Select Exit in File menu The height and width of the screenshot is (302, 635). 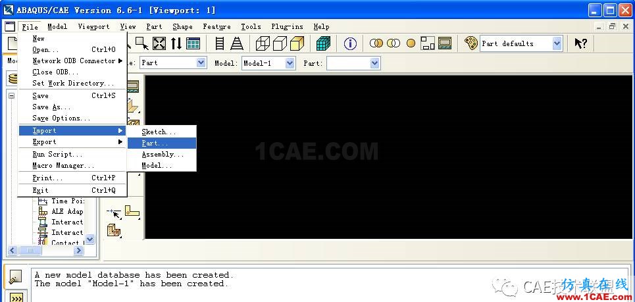point(73,190)
